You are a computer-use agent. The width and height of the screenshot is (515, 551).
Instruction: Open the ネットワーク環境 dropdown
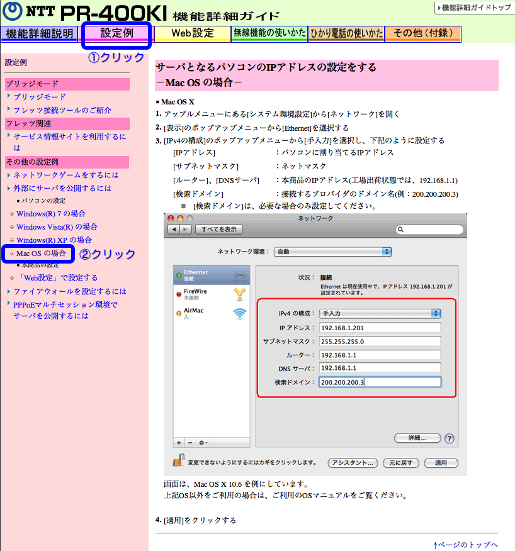pos(333,252)
